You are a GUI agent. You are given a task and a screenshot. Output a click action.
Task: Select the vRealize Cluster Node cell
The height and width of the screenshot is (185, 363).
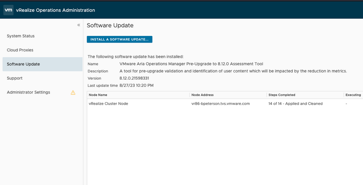[x=108, y=104]
